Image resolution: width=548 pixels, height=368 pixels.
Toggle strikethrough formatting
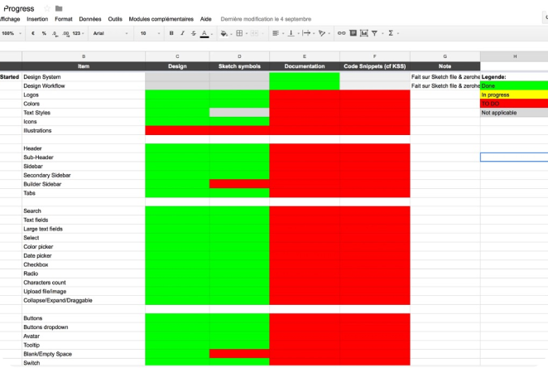point(193,33)
